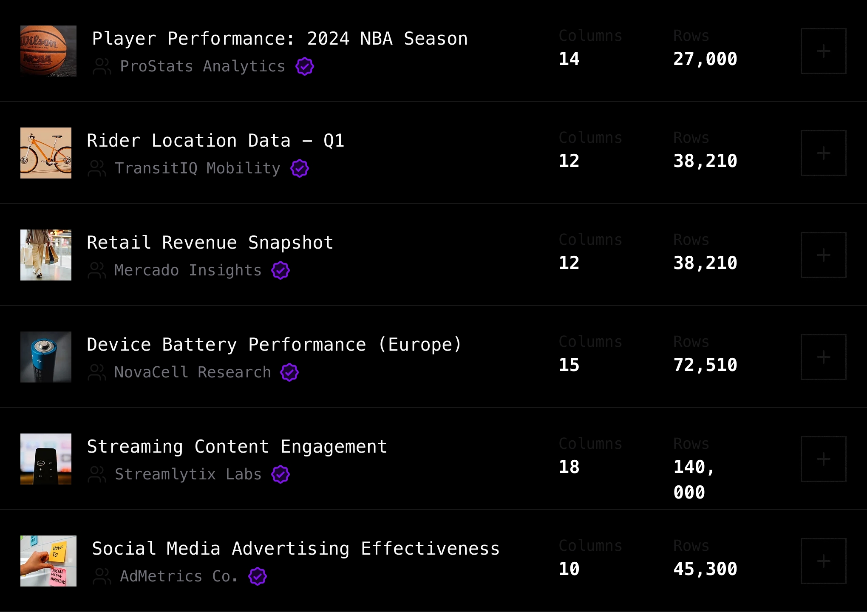Open Streaming Content Engagement dataset title
Screen dimensions: 867x612
tap(237, 447)
